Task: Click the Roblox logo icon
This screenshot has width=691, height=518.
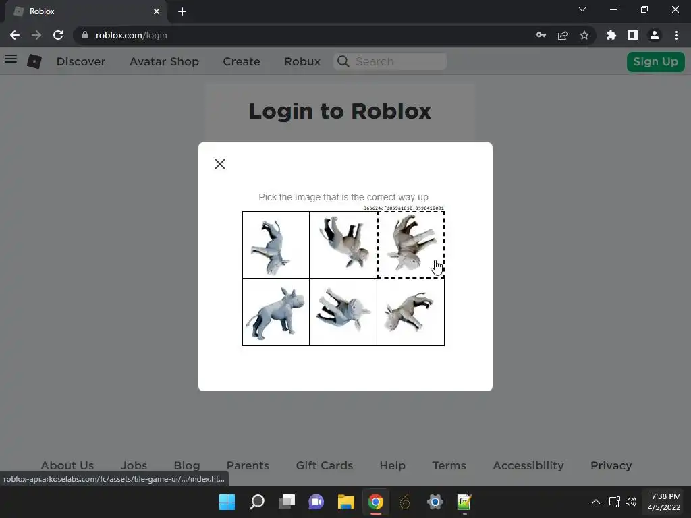Action: (x=34, y=61)
